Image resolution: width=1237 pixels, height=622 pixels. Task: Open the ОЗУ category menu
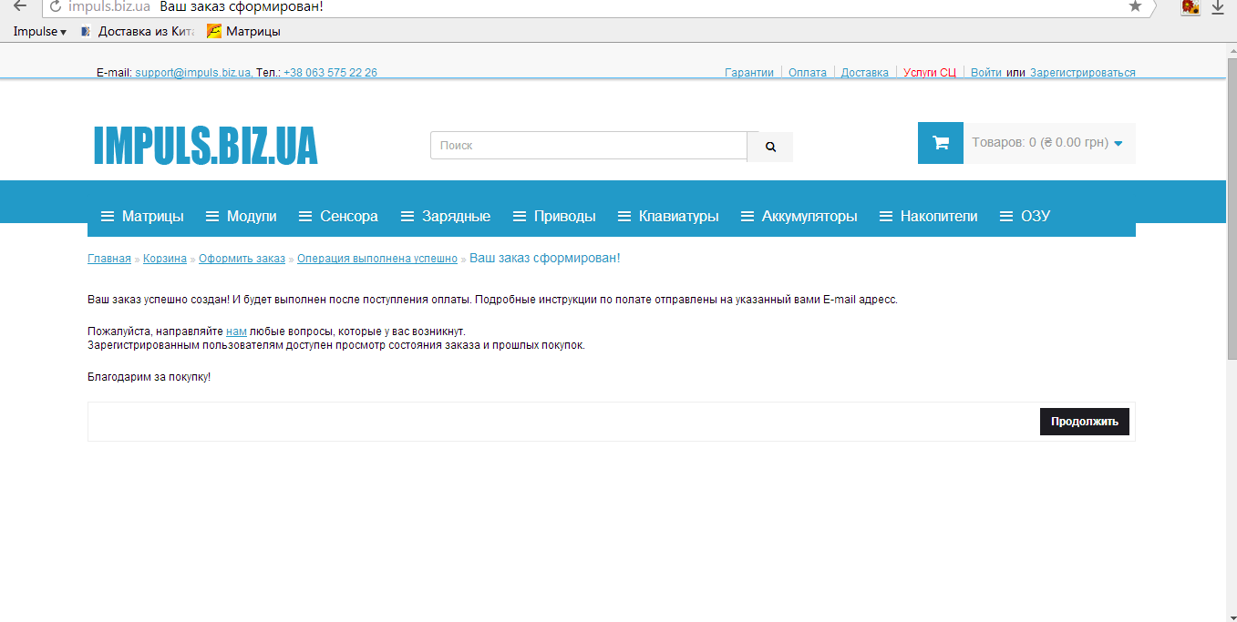click(1025, 217)
